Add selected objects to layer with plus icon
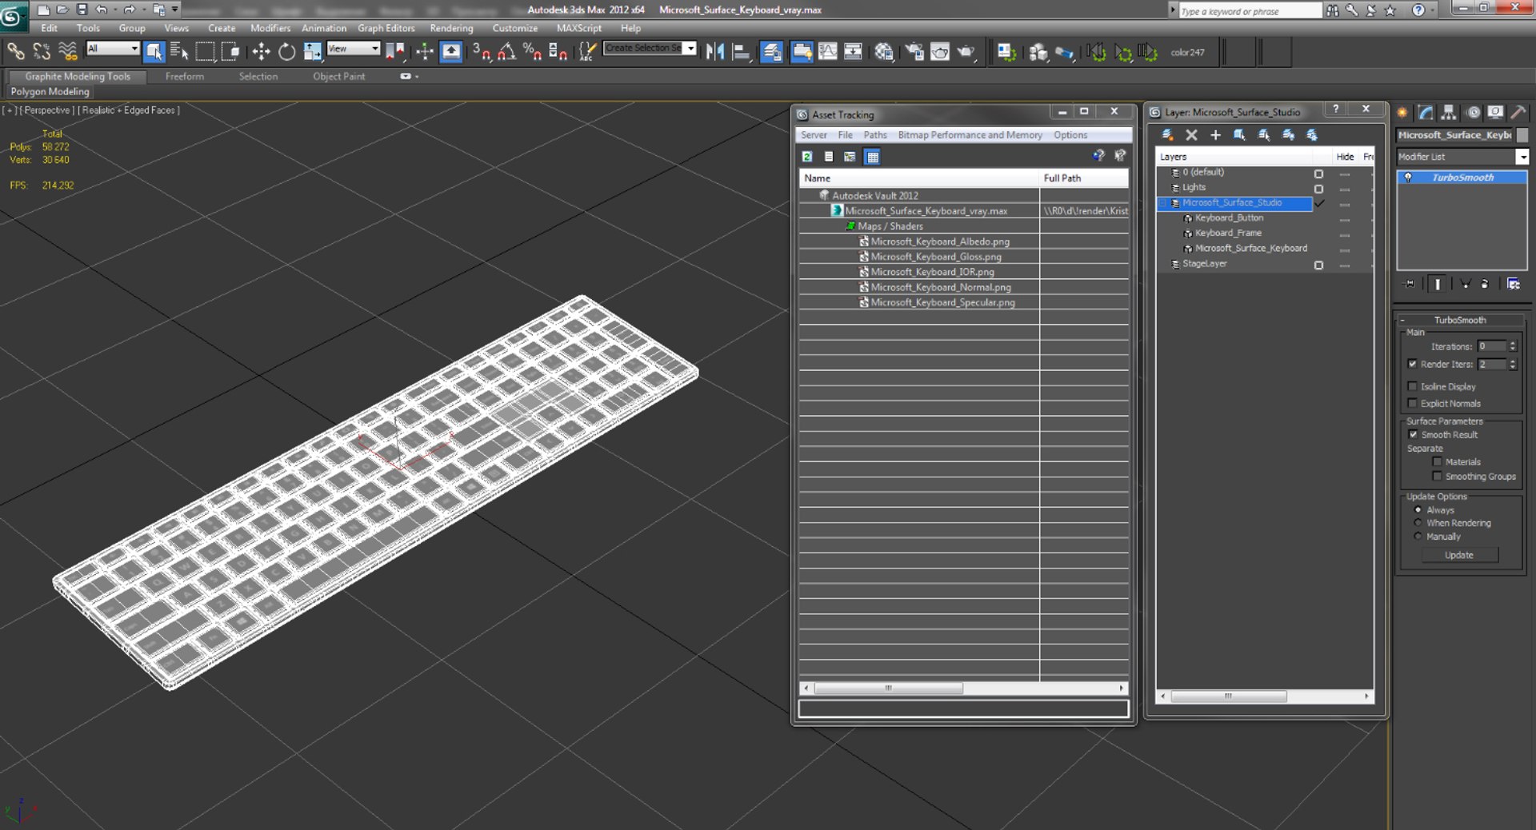The height and width of the screenshot is (830, 1536). 1215,135
